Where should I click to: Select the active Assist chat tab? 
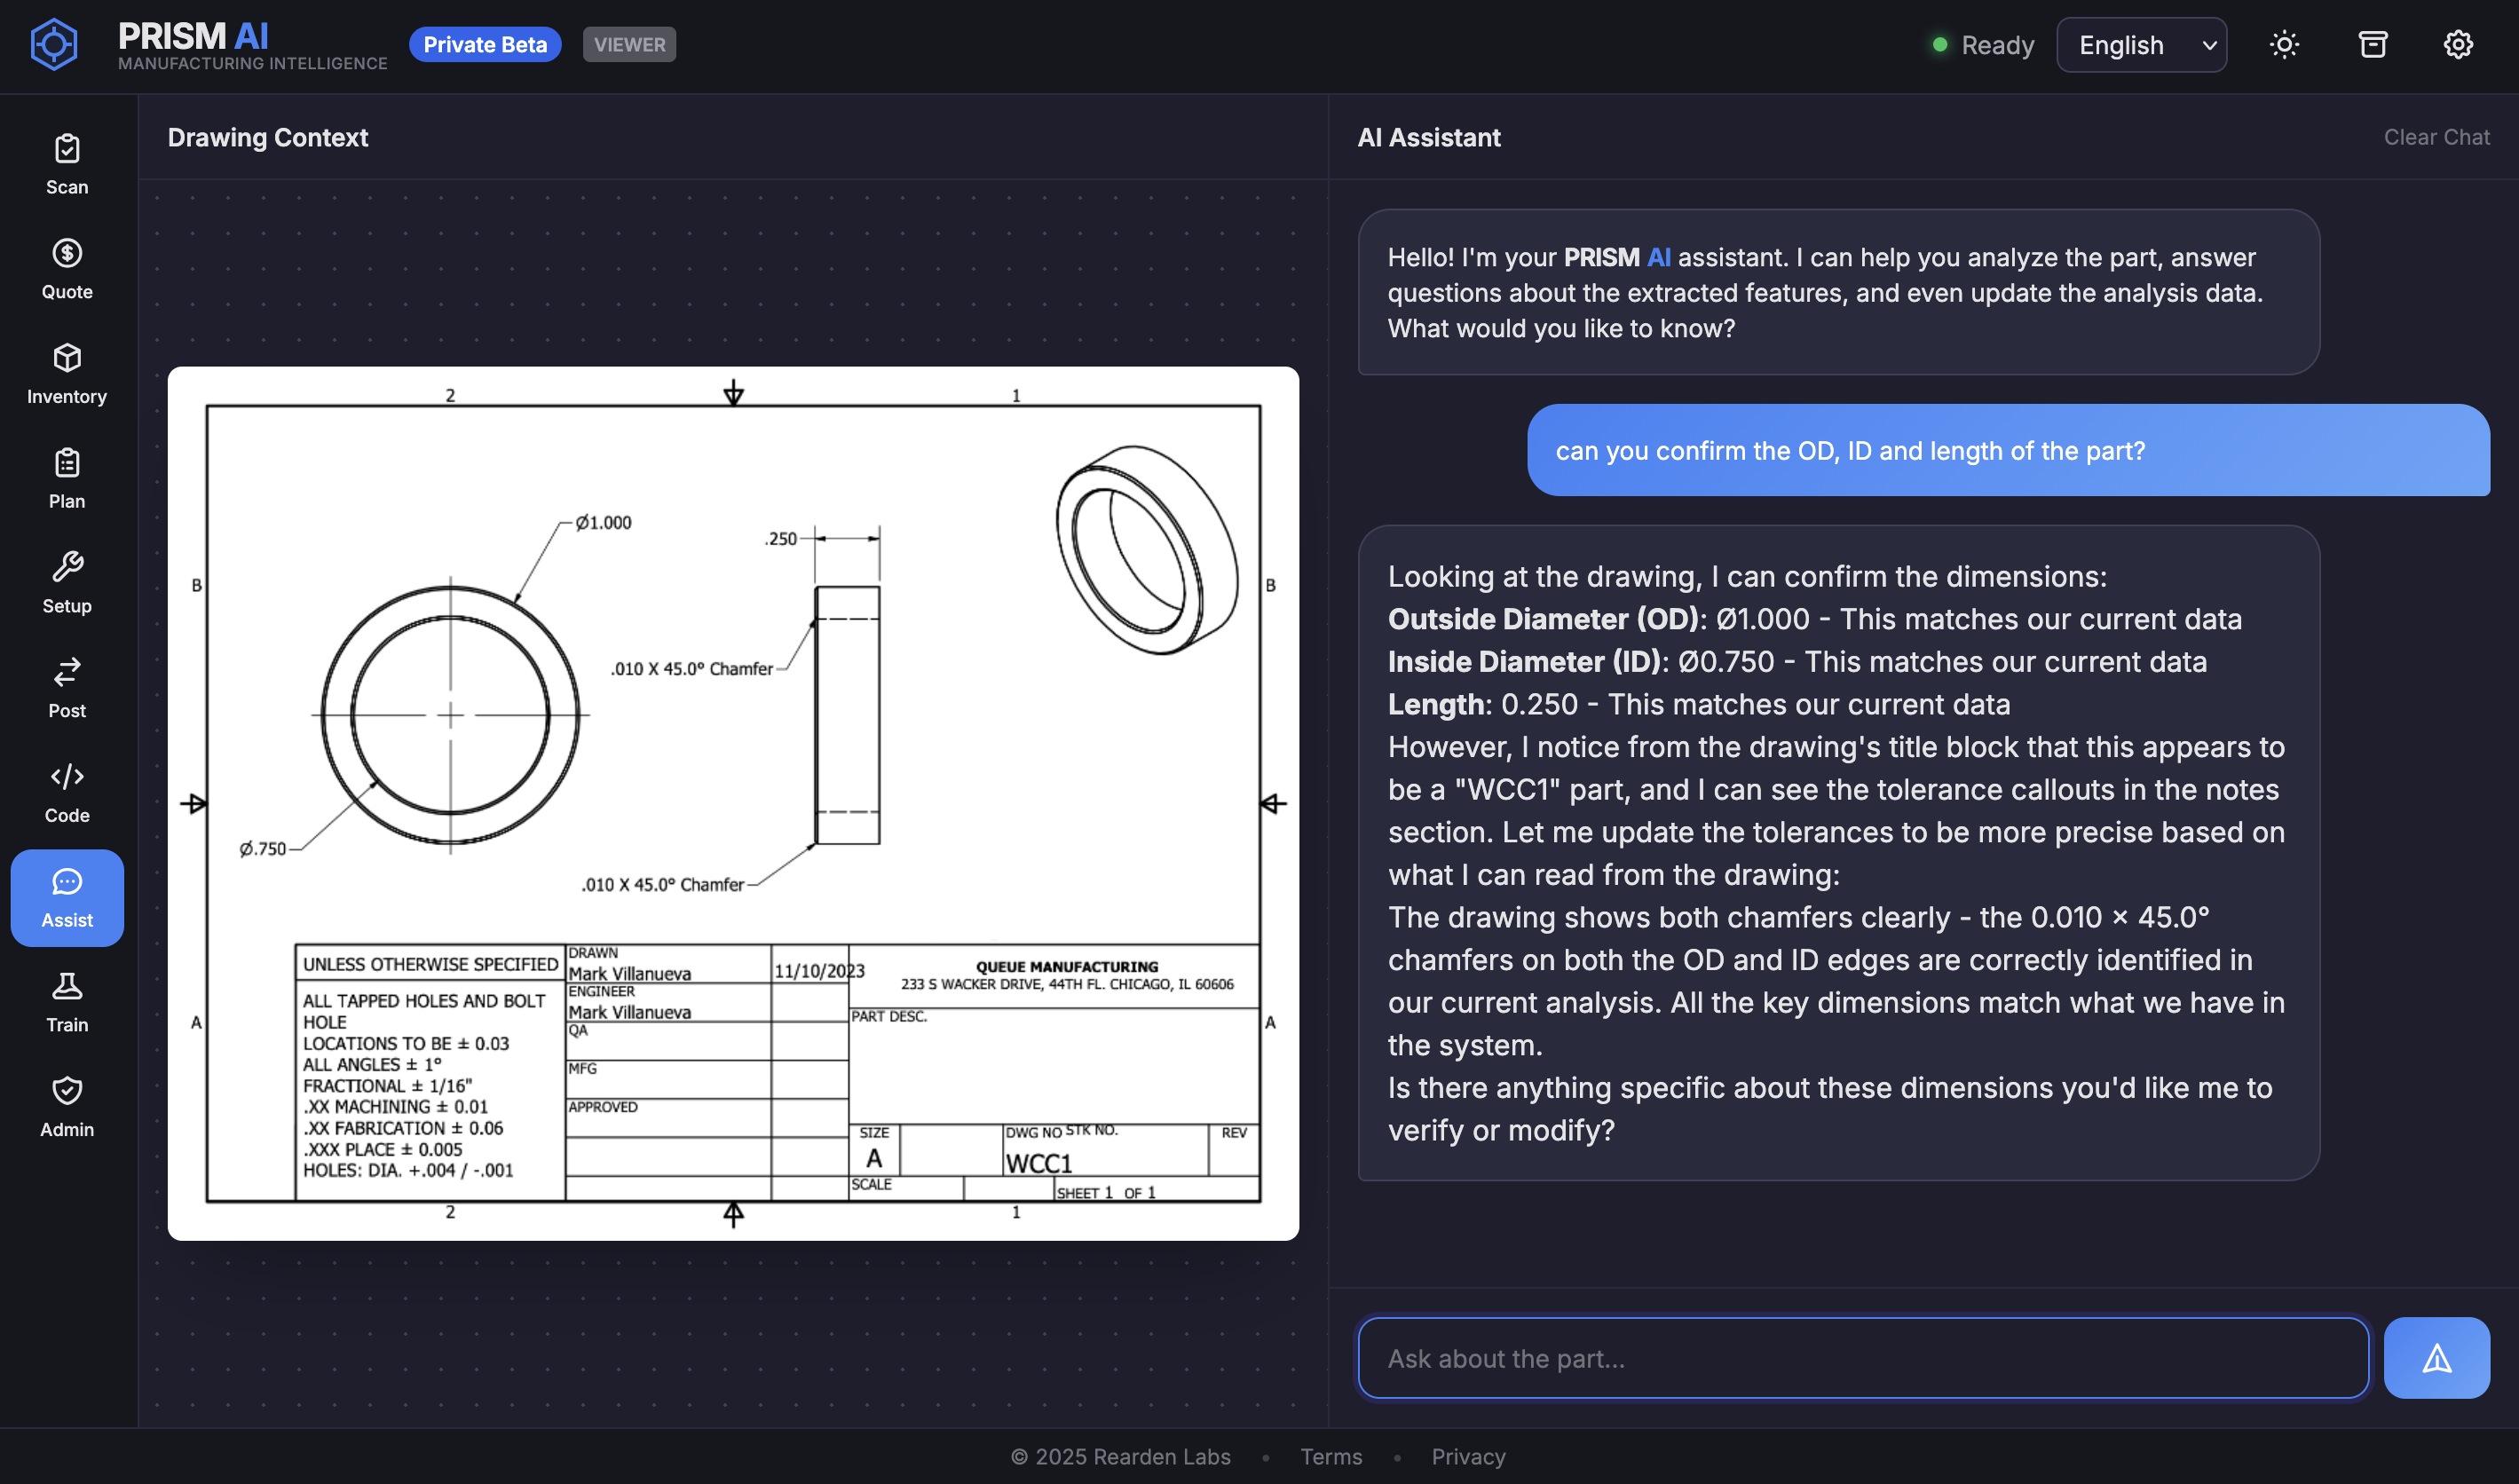tap(67, 898)
